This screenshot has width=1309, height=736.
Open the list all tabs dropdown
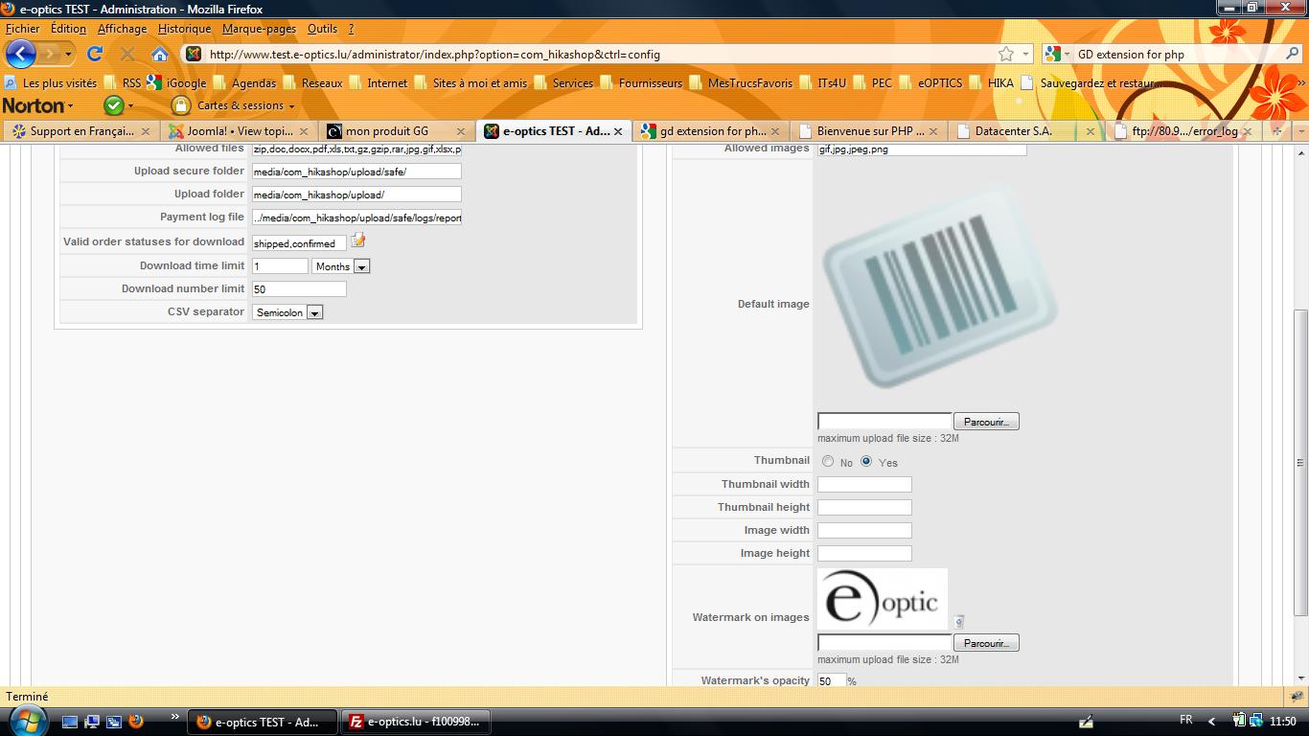(1299, 131)
